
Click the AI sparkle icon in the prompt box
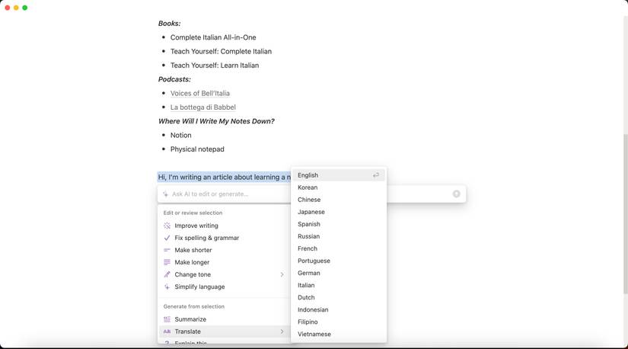click(165, 194)
